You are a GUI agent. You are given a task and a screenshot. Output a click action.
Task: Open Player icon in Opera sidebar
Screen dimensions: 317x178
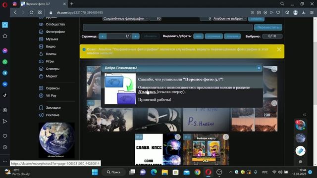point(5,110)
